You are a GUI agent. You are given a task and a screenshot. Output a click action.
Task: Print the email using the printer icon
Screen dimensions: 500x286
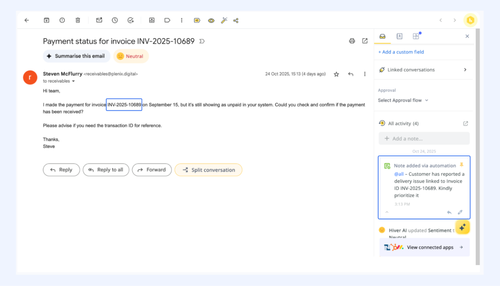[x=352, y=41]
